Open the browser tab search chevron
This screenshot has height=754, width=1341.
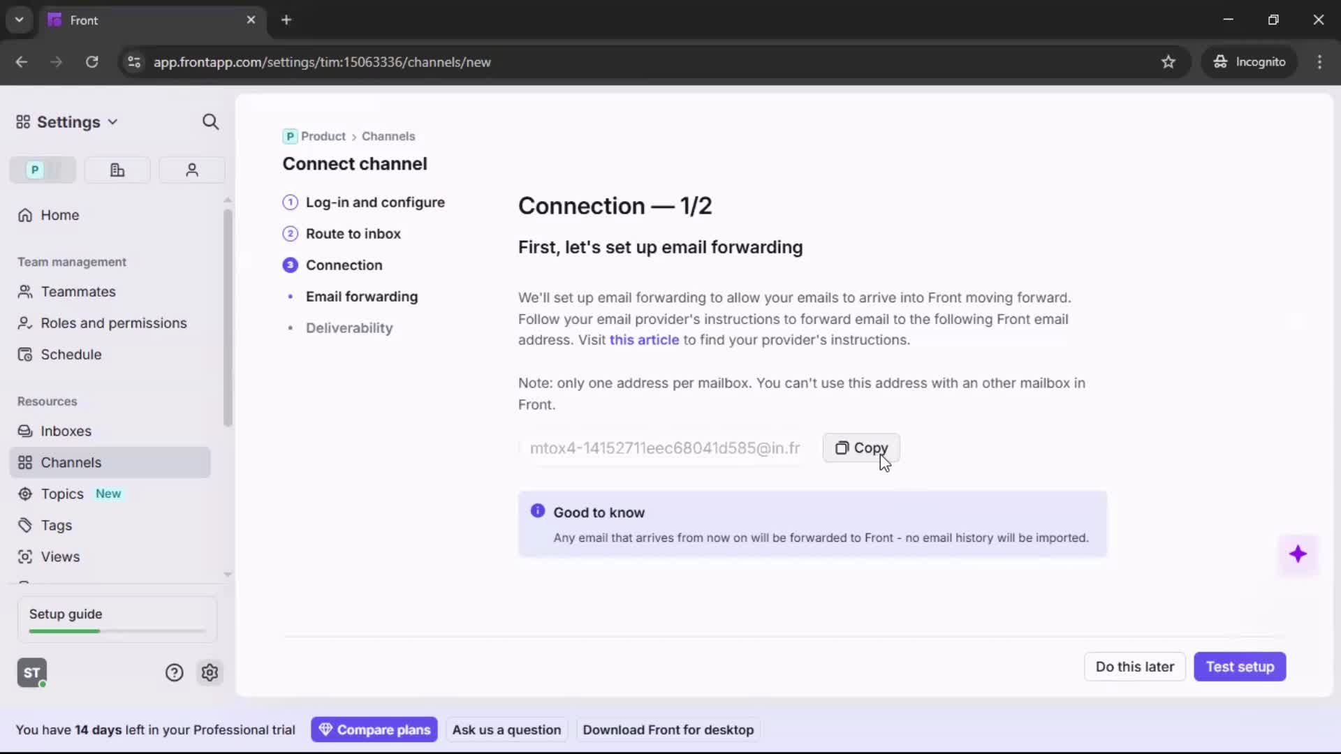(x=19, y=20)
